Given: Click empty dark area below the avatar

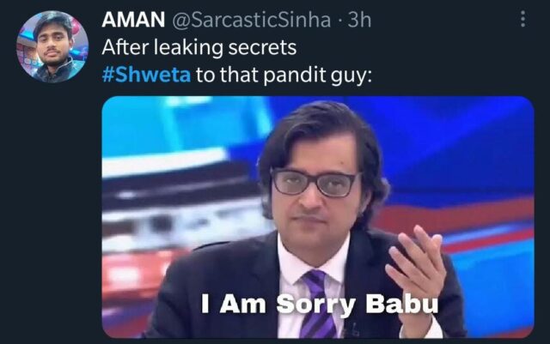Looking at the screenshot, I should (x=52, y=210).
